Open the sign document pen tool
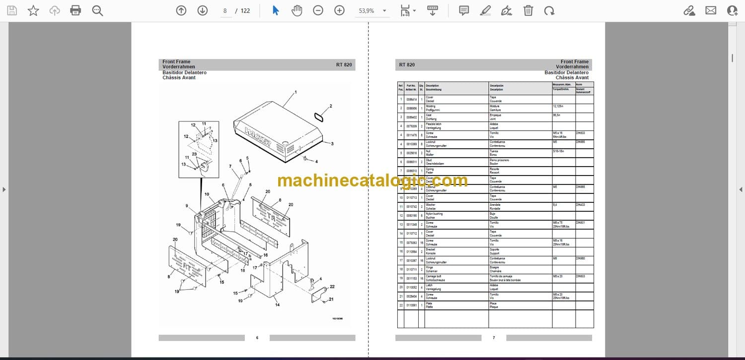The width and height of the screenshot is (745, 360). [x=507, y=10]
